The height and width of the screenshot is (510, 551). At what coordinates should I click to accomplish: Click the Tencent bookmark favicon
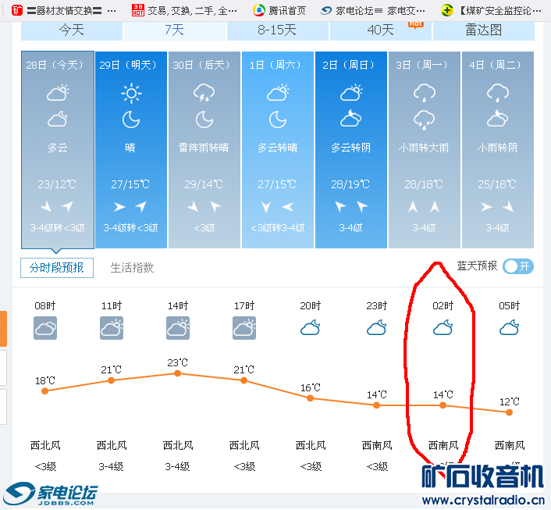[259, 11]
